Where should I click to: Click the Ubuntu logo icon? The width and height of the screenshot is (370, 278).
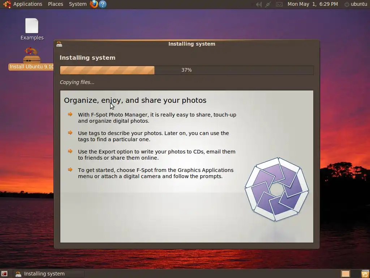click(7, 4)
